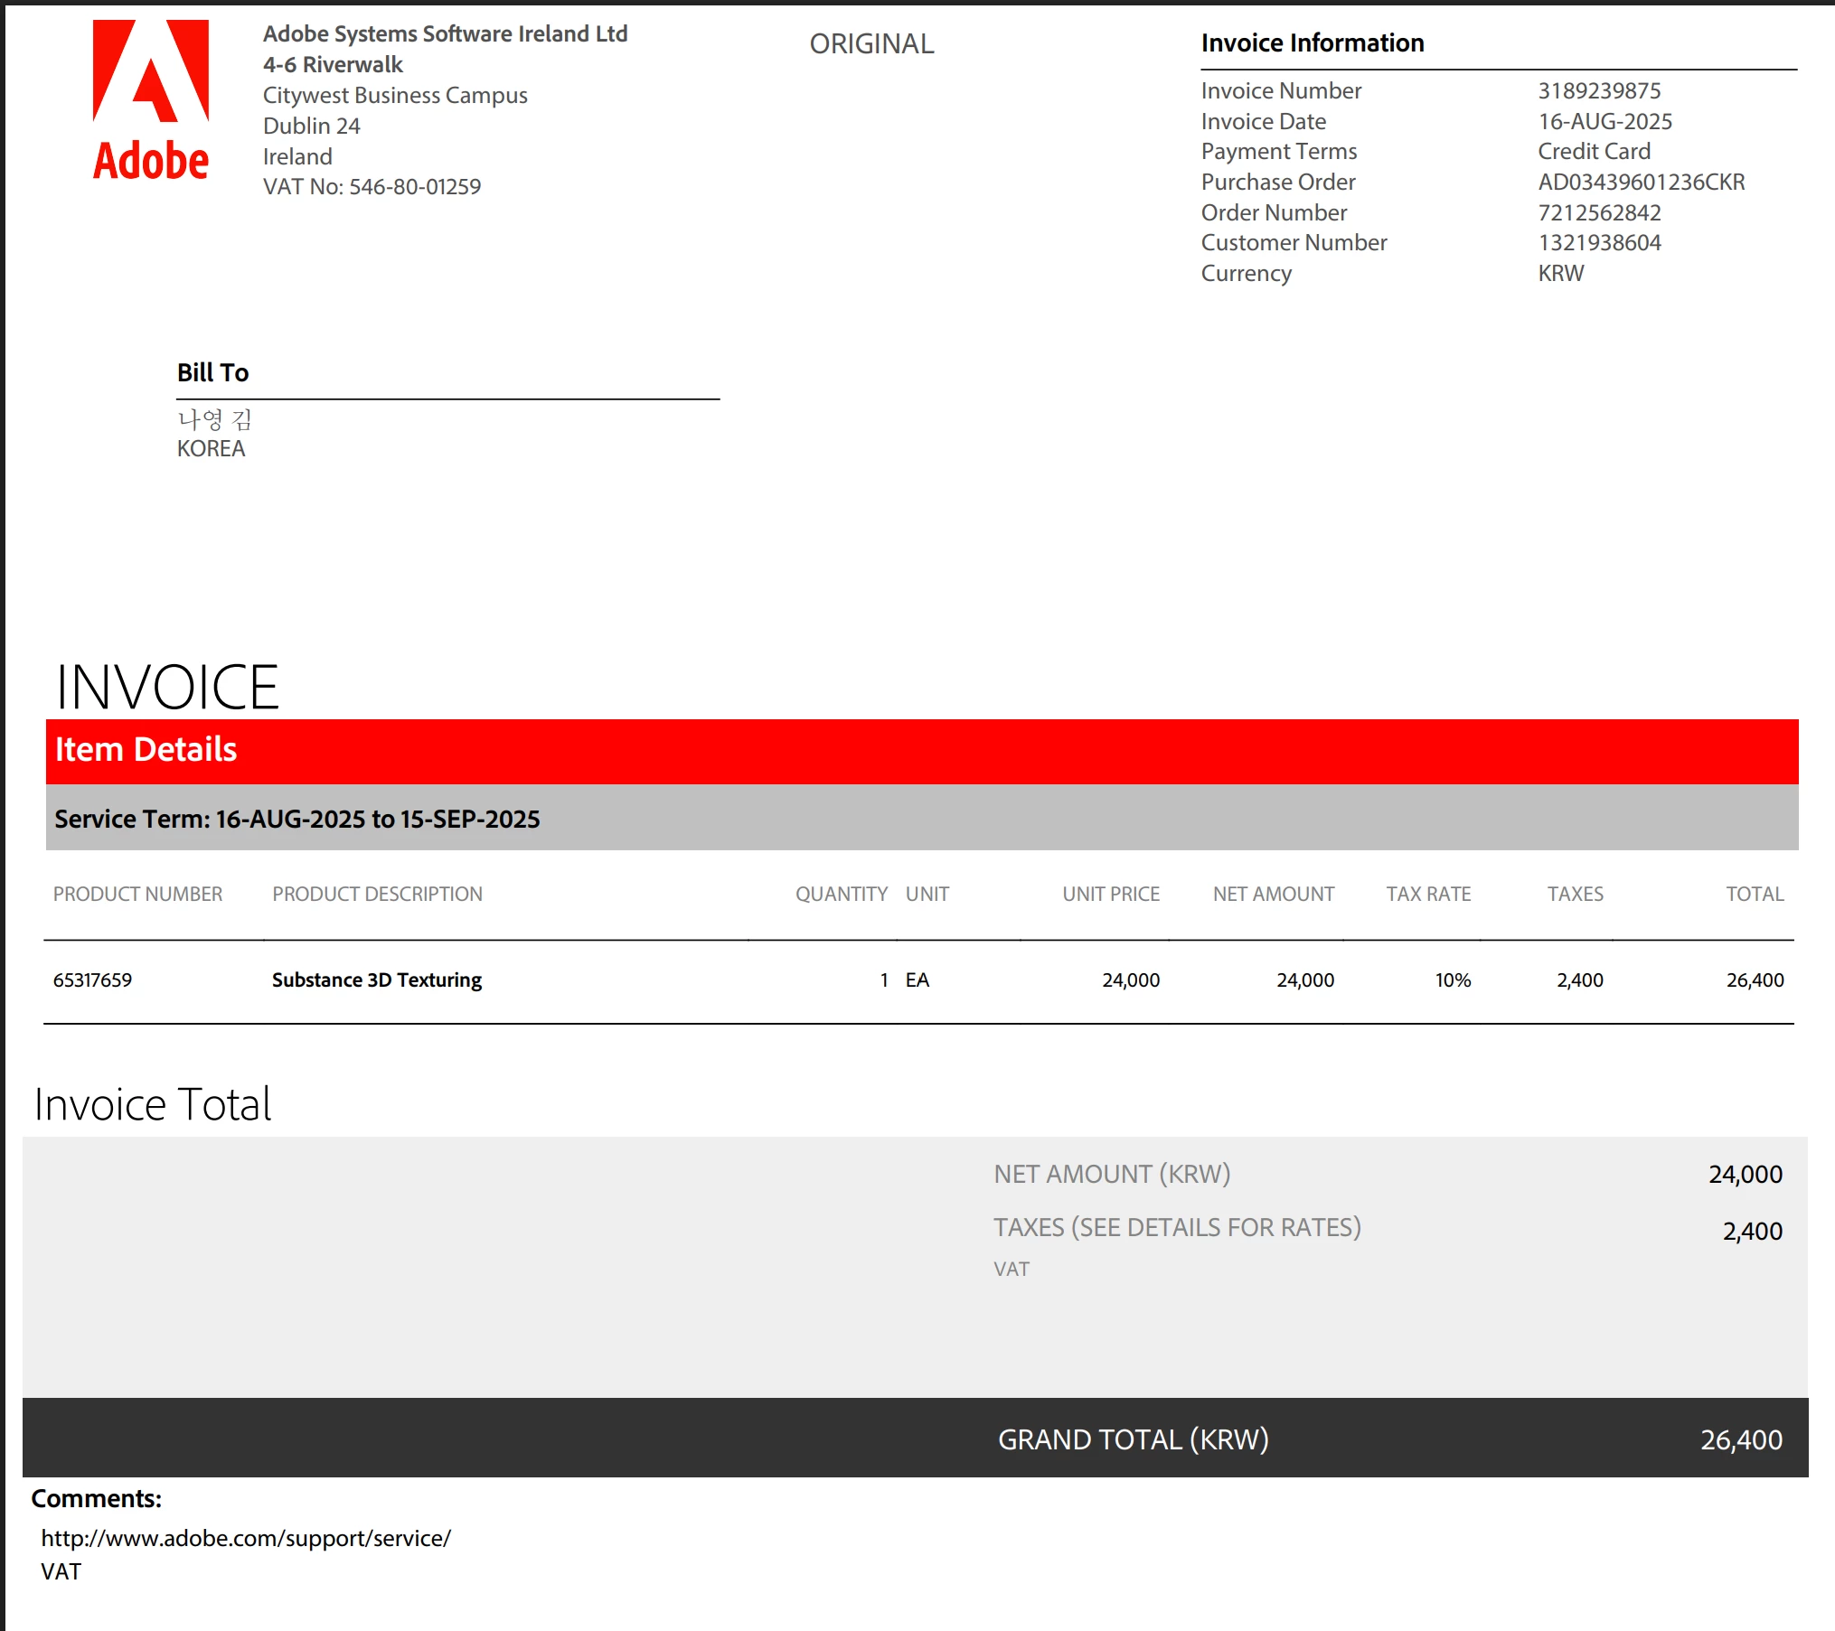Open the adobe.com support service link
1835x1631 pixels.
tap(246, 1538)
